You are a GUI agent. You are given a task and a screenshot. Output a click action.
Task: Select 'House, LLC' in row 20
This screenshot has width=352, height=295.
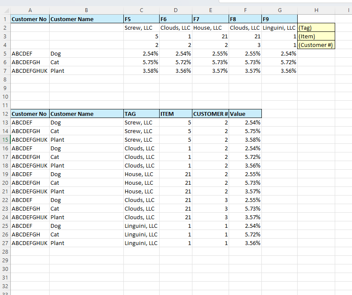pos(141,183)
